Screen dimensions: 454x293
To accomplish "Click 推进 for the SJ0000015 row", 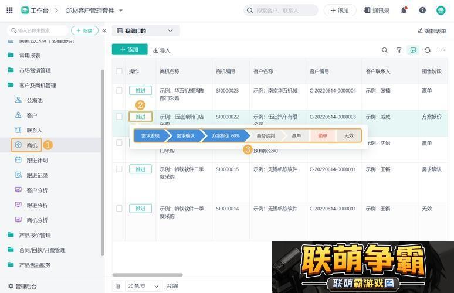I will pos(140,169).
